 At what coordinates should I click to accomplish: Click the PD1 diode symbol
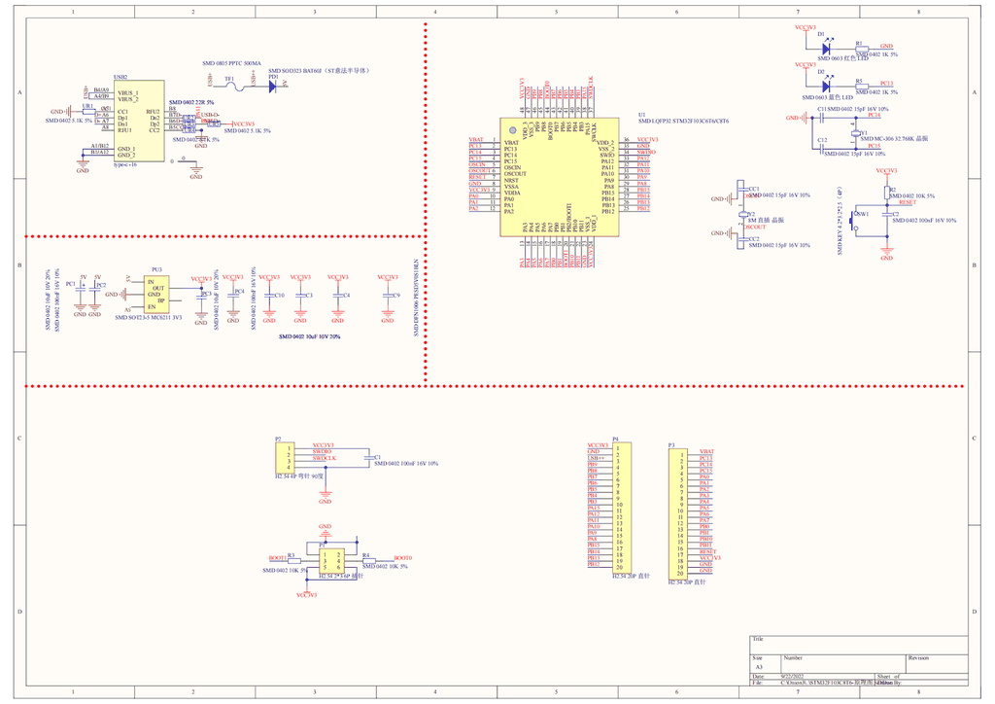[272, 87]
